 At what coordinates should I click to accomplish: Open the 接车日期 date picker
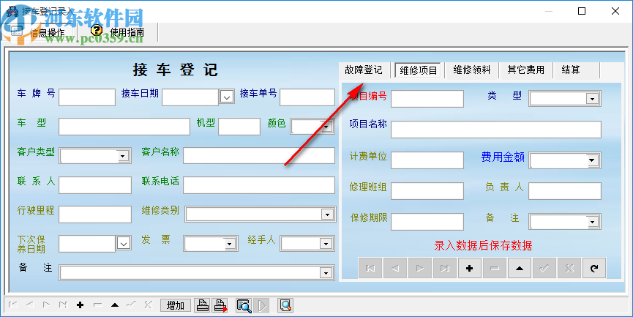(x=227, y=97)
